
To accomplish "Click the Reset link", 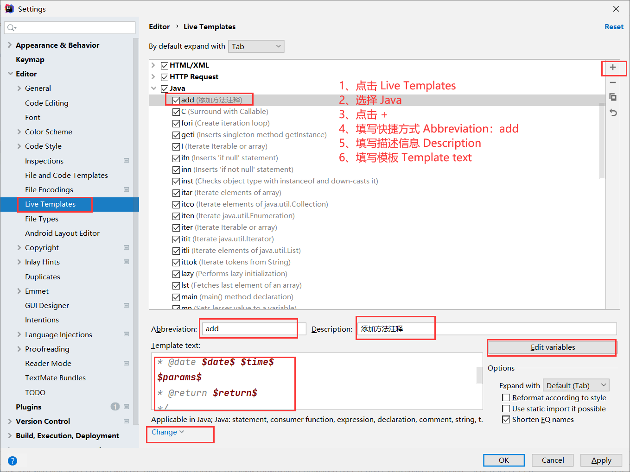I will (x=614, y=26).
